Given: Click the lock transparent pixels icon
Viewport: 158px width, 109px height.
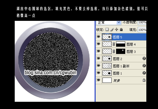Looking at the screenshot, I should [x=107, y=29].
